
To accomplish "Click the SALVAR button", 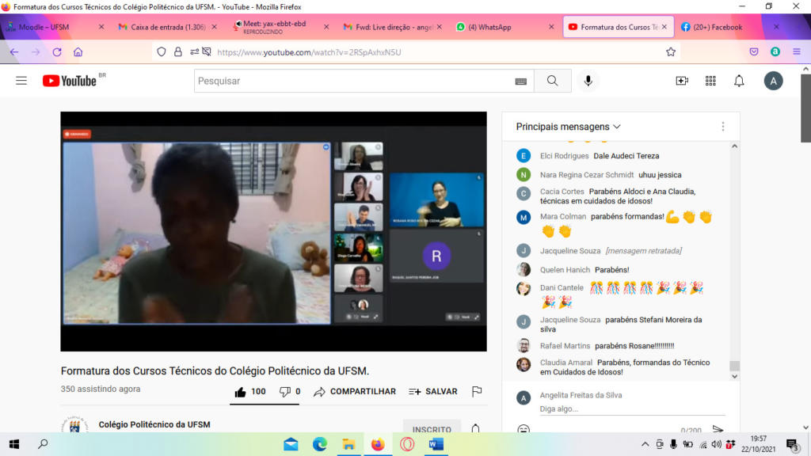I will tap(433, 392).
